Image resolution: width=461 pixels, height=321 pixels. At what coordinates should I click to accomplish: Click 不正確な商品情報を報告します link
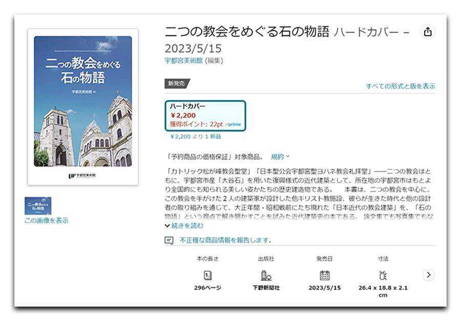[x=225, y=240]
